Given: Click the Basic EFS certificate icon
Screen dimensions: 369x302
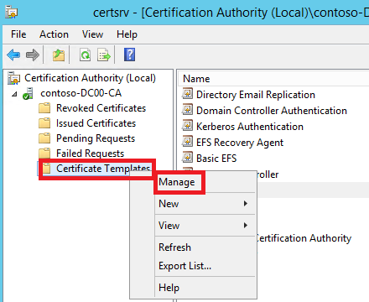Looking at the screenshot, I should coord(187,158).
